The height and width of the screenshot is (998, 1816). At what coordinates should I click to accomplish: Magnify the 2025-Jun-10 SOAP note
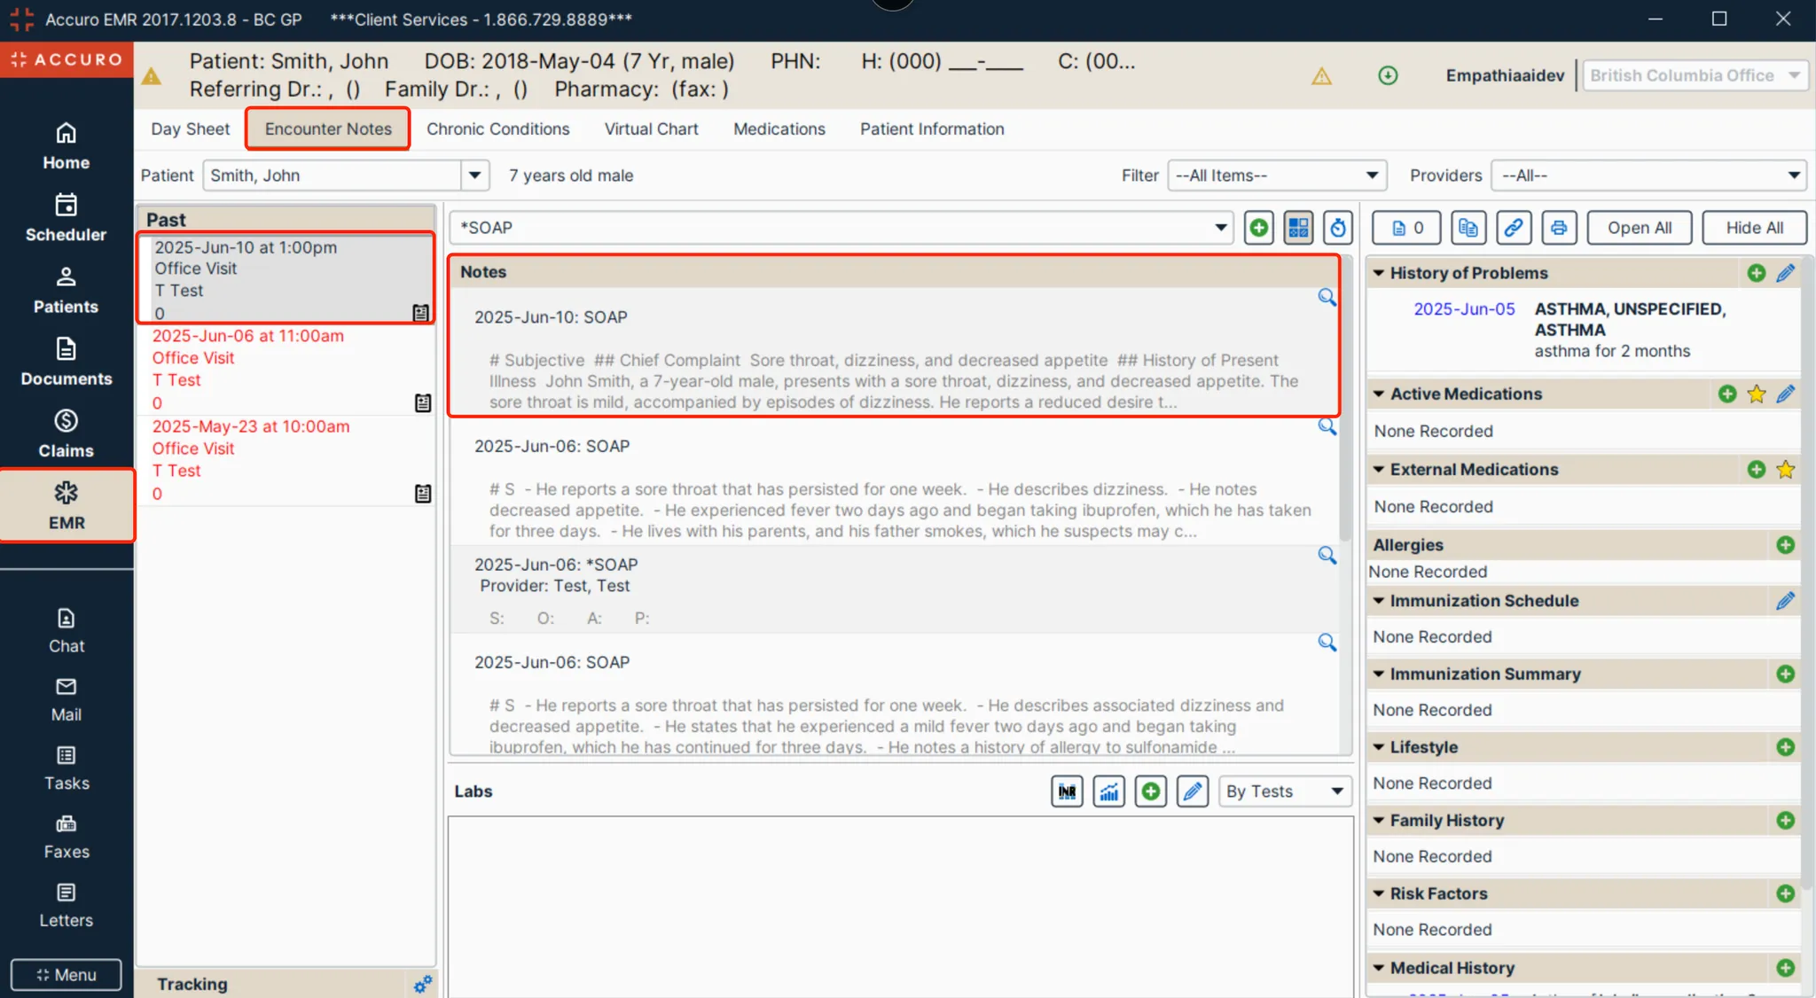pos(1327,298)
